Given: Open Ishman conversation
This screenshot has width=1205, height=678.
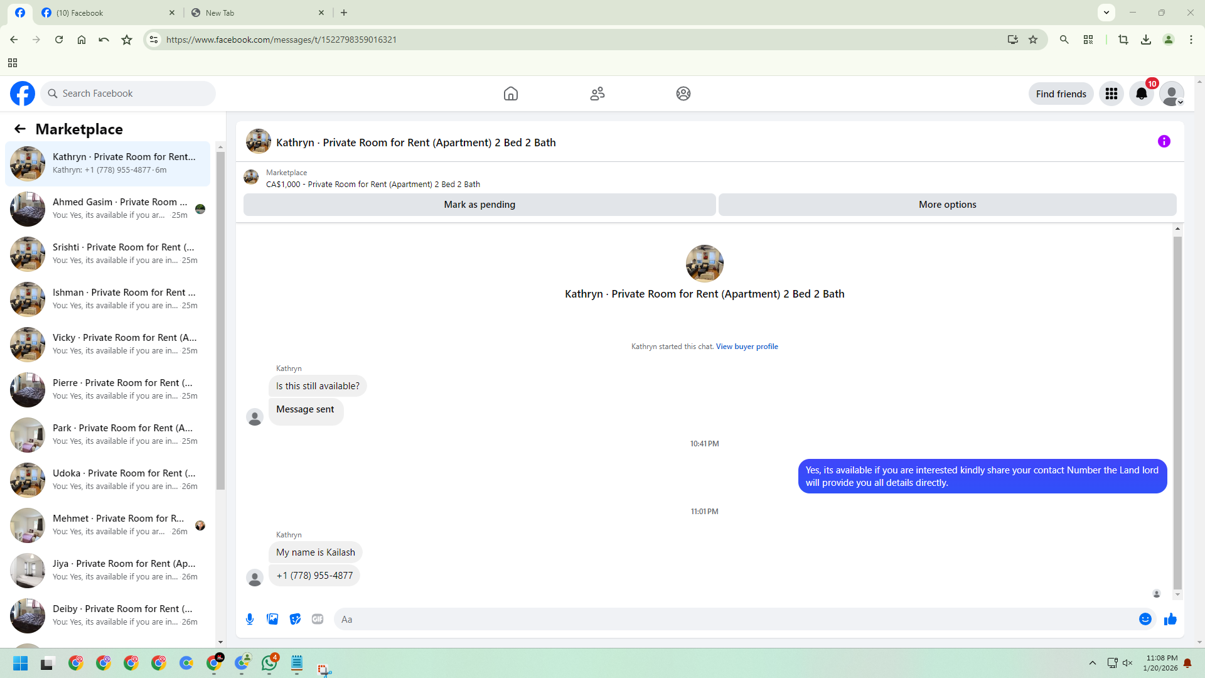Looking at the screenshot, I should 108,299.
